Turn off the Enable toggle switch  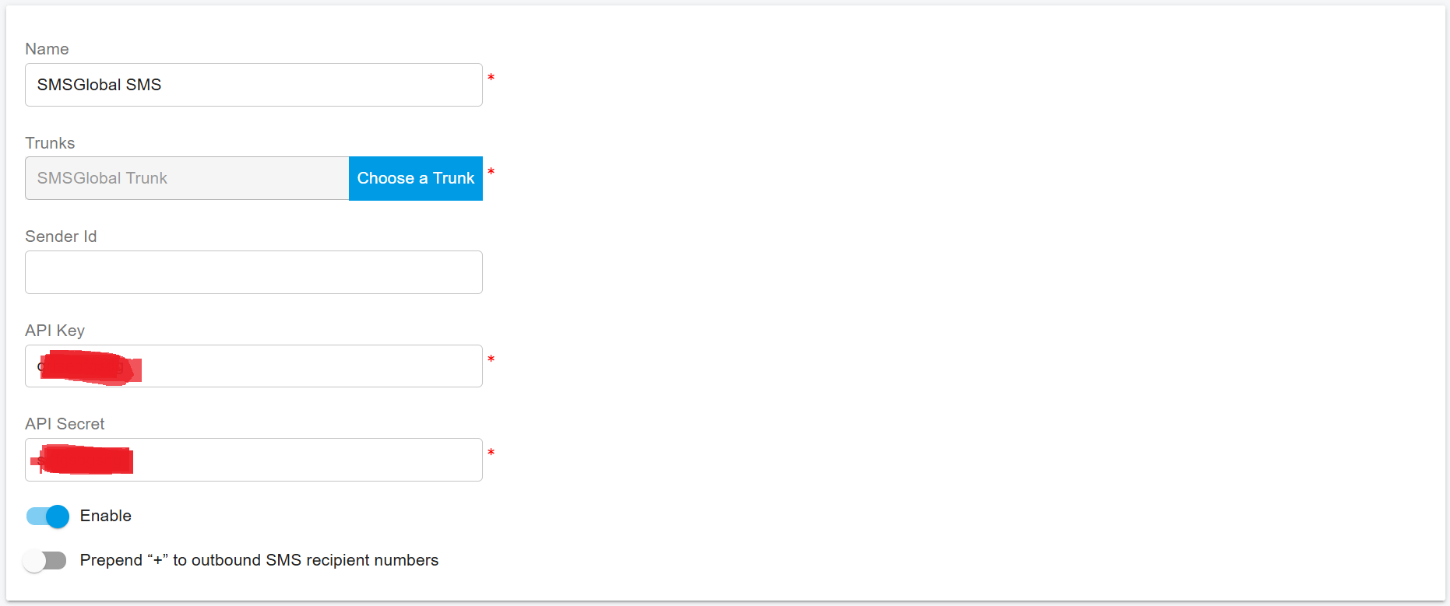click(x=48, y=517)
